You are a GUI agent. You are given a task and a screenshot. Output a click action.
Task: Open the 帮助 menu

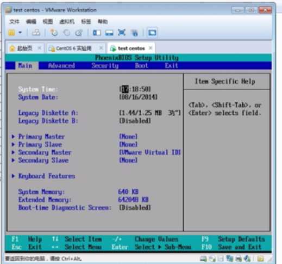[x=103, y=22]
